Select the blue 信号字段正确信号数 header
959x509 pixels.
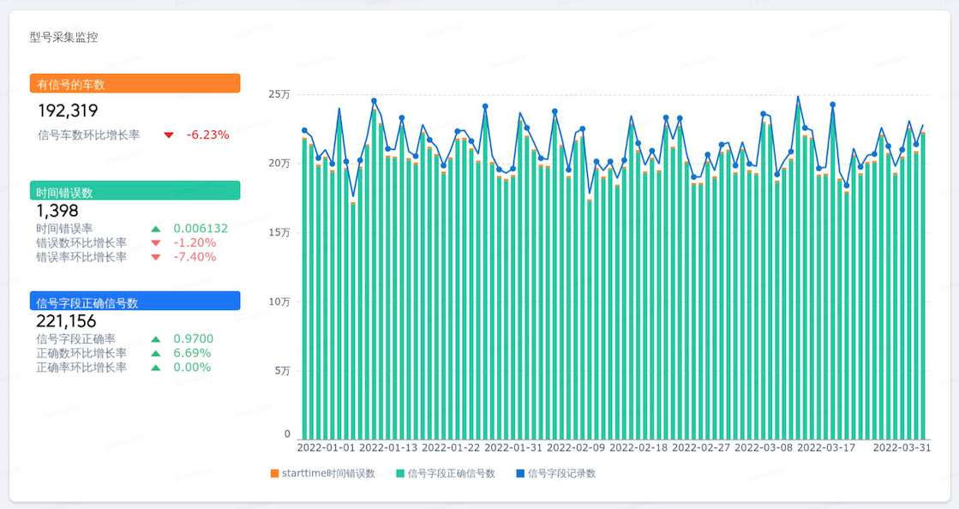135,301
